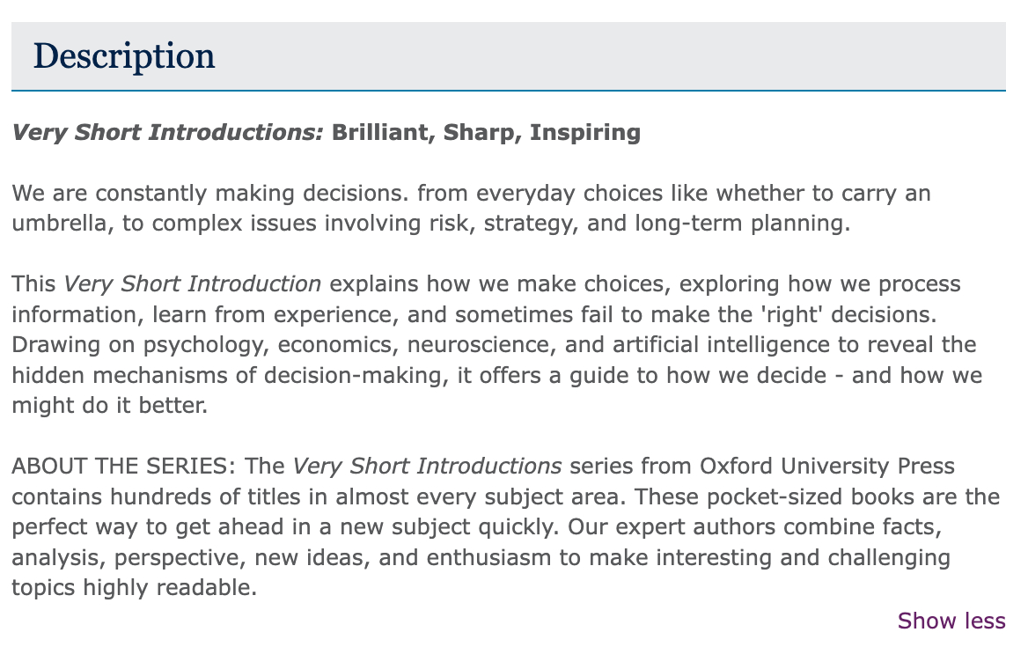Click the 'ABOUT THE SERIES:' label
This screenshot has height=669, width=1028.
[x=124, y=467]
